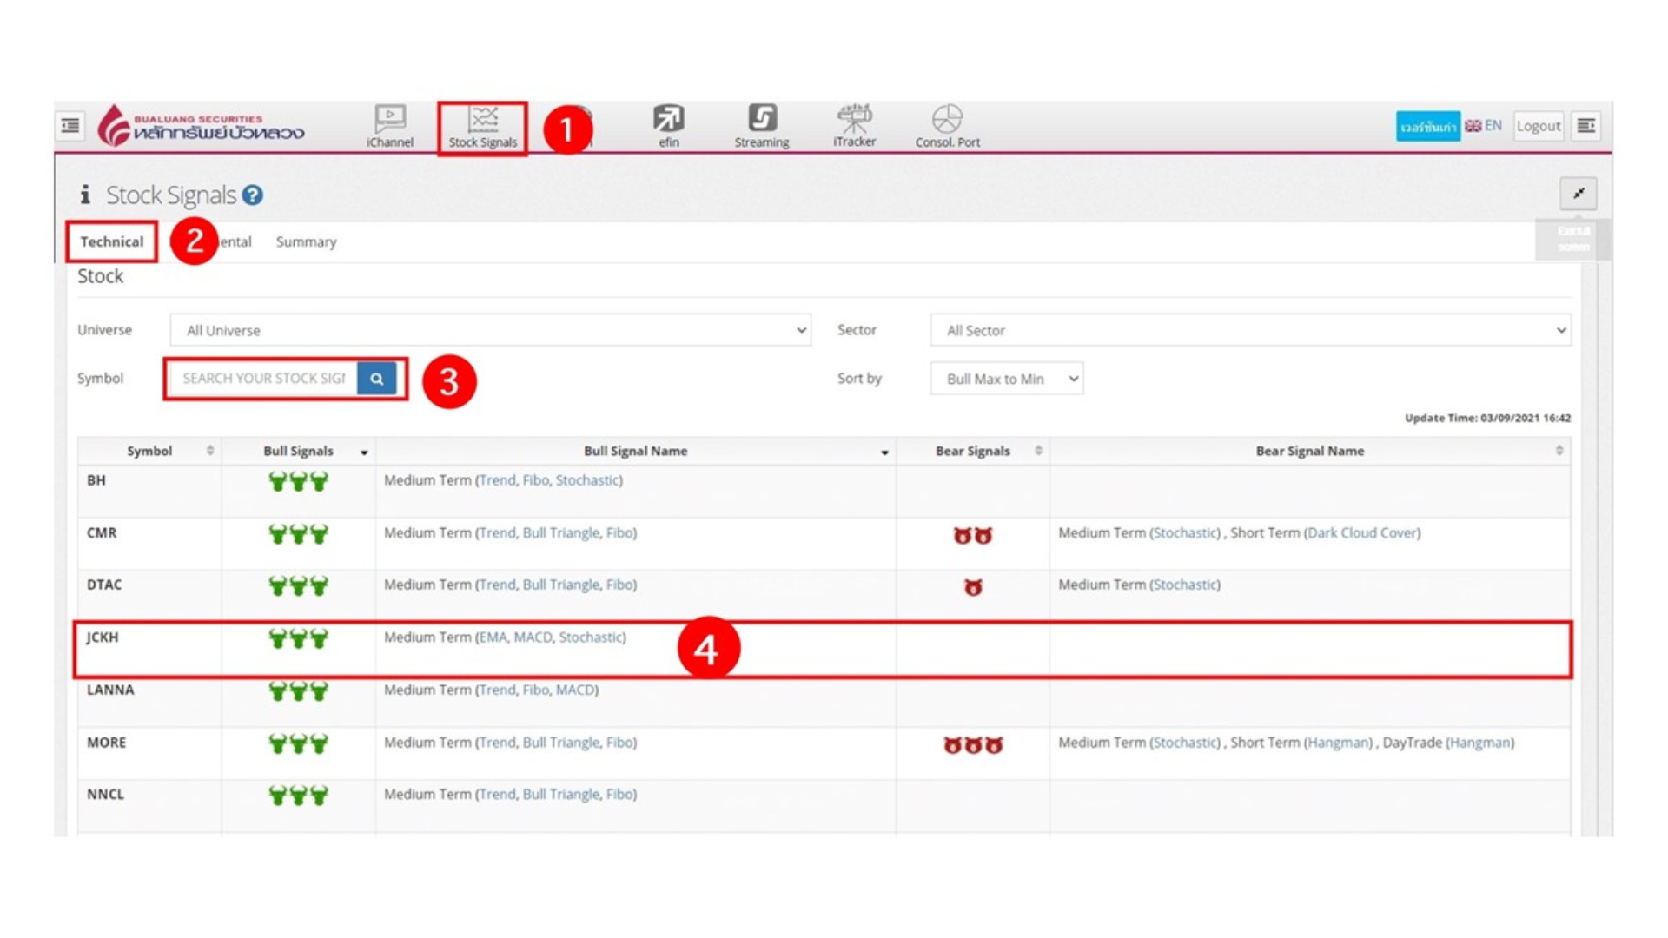1668x938 pixels.
Task: Expand the All Sector dropdown
Action: tap(1250, 330)
